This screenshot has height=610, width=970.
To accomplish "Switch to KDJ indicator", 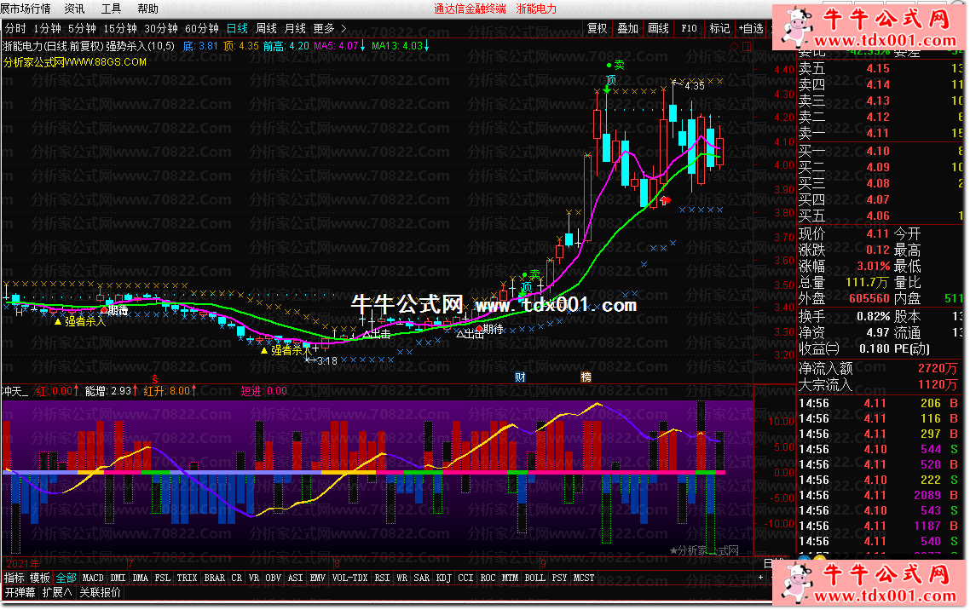I will [x=443, y=578].
